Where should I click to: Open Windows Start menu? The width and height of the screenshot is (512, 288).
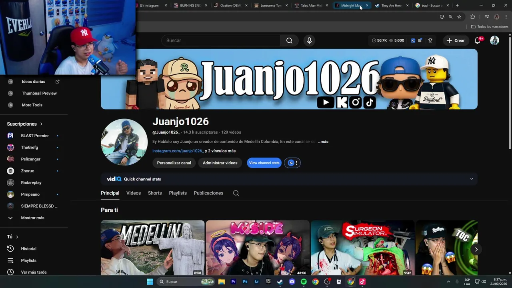pyautogui.click(x=150, y=282)
